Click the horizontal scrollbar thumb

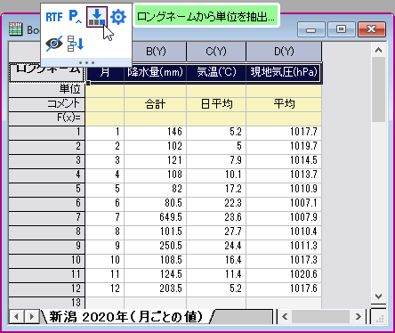click(320, 317)
